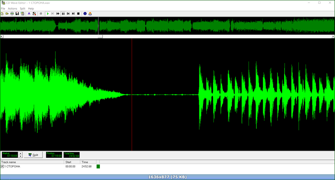Click the Track name column header
The image size is (335, 180).
(32, 162)
